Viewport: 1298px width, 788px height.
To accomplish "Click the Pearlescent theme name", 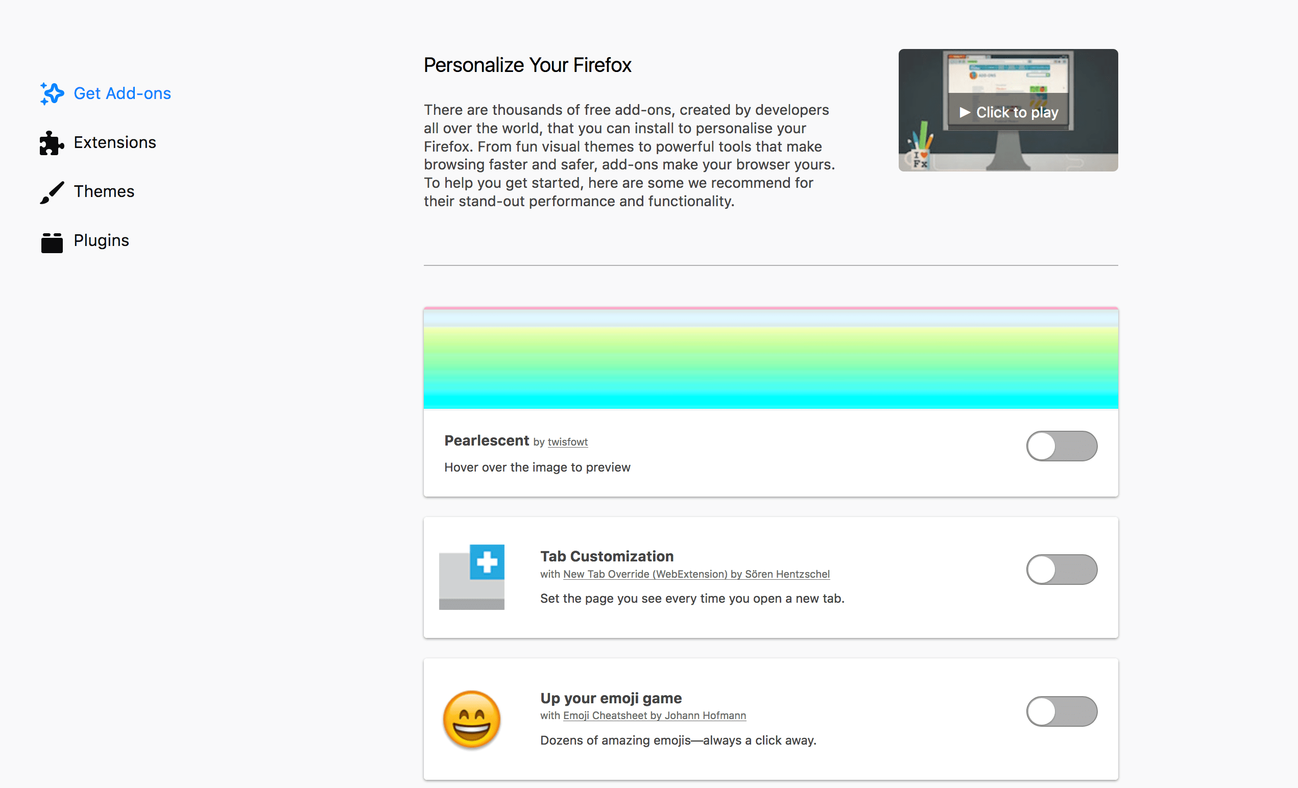I will [486, 440].
